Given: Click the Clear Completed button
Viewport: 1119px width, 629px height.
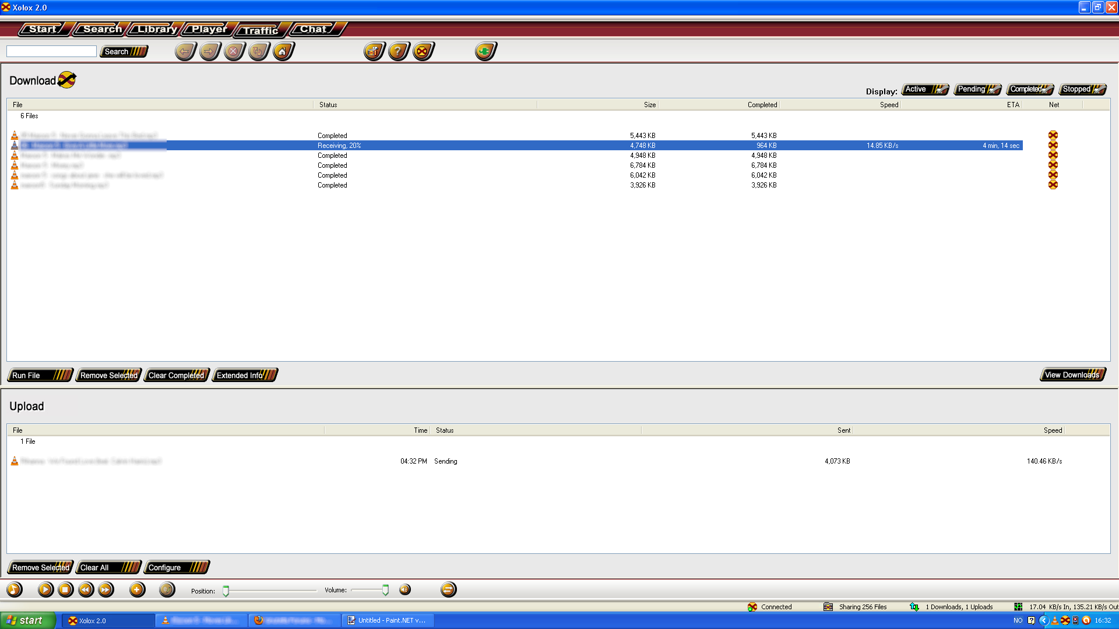Looking at the screenshot, I should 177,375.
